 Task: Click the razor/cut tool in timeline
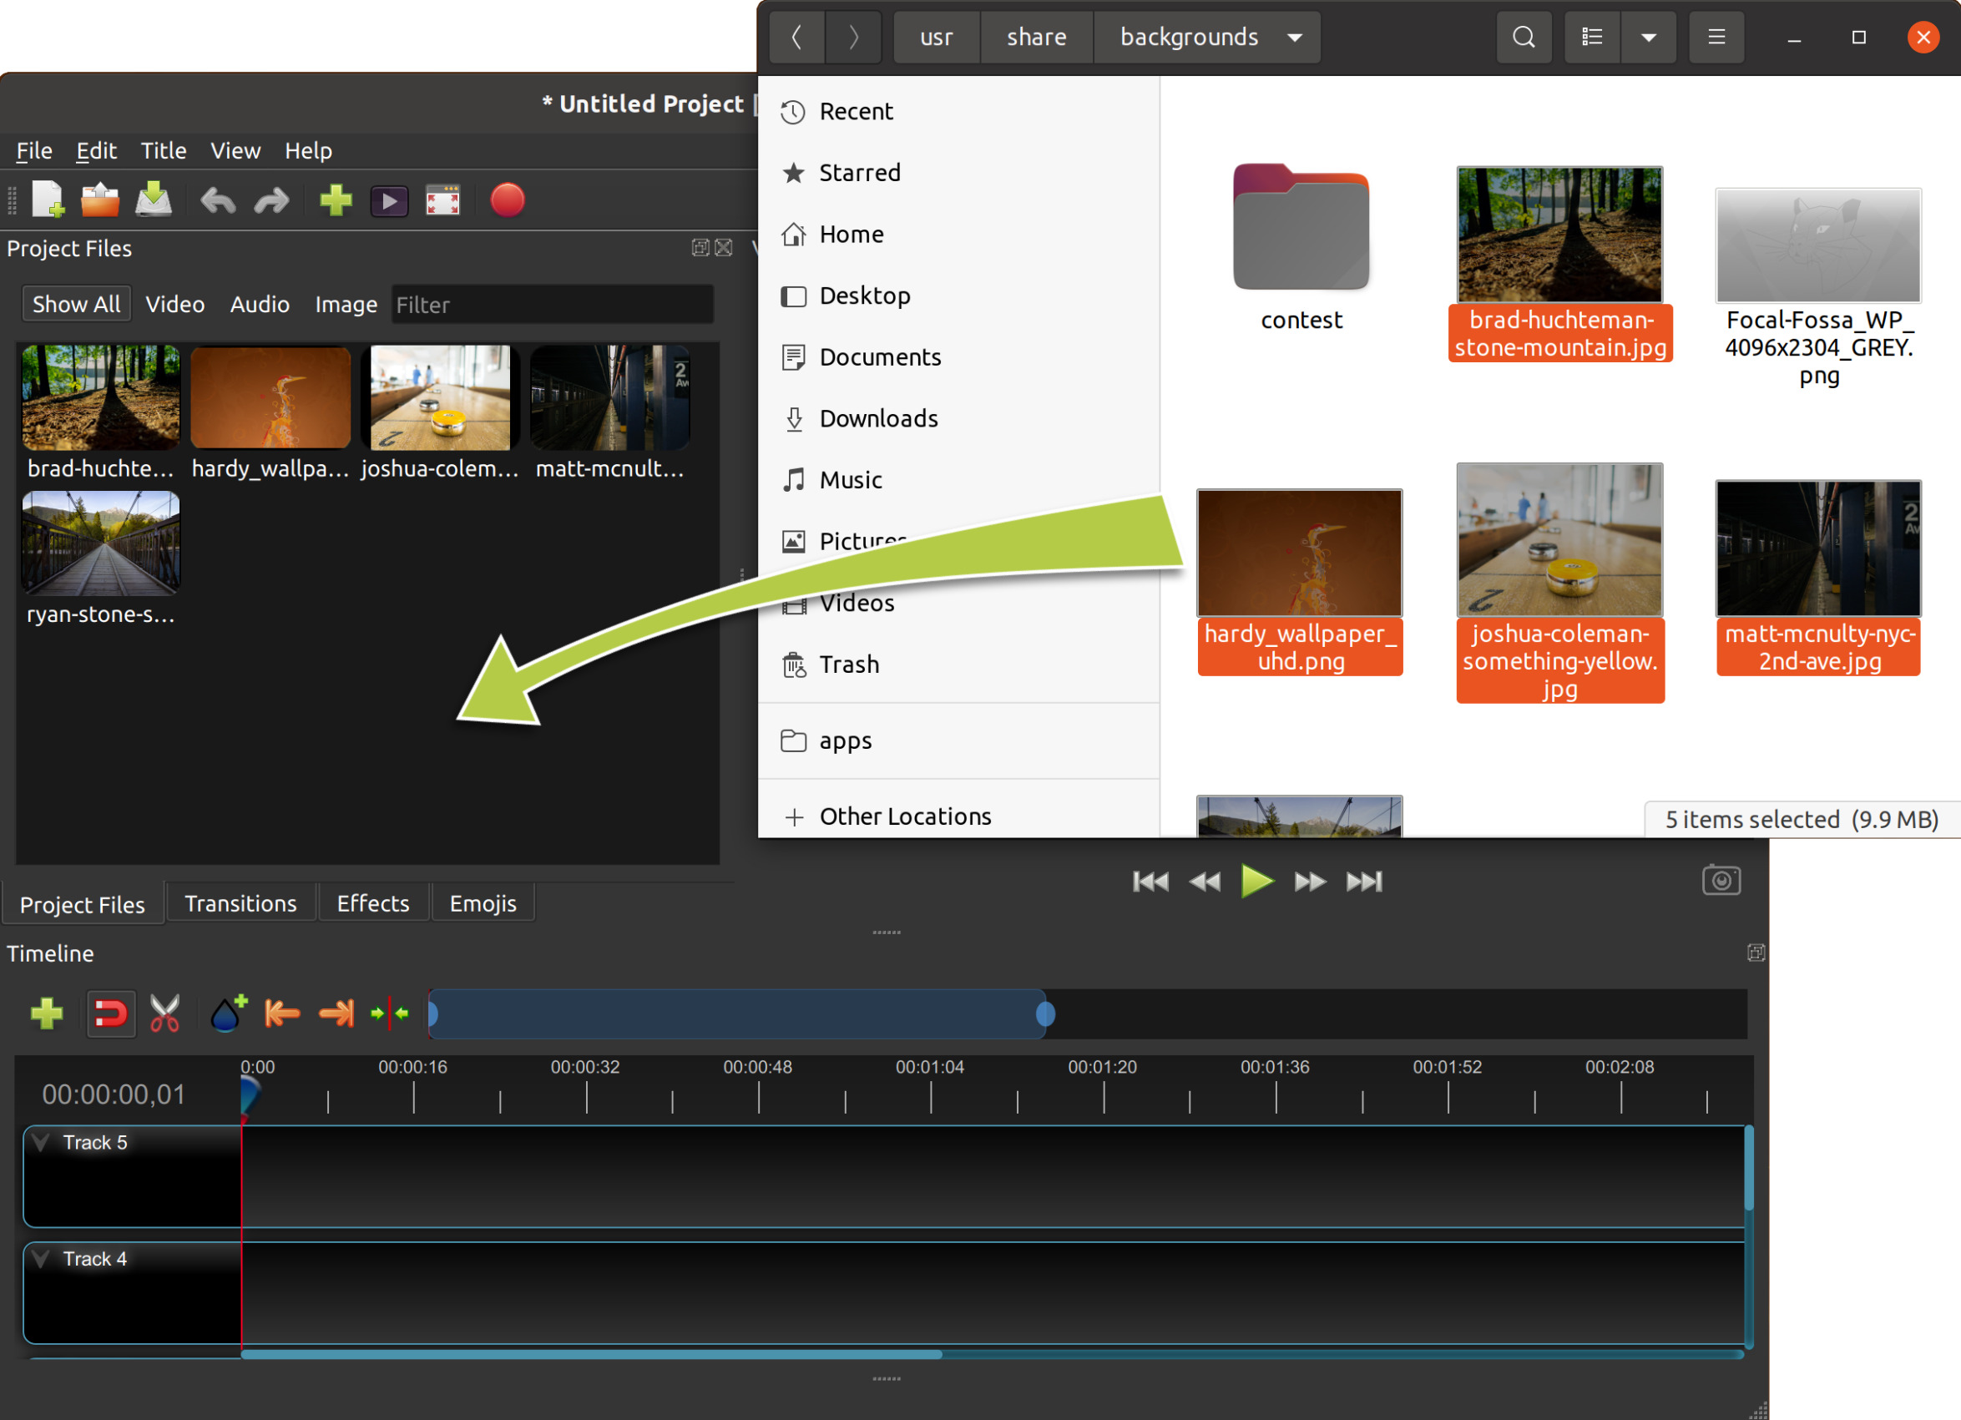168,1013
